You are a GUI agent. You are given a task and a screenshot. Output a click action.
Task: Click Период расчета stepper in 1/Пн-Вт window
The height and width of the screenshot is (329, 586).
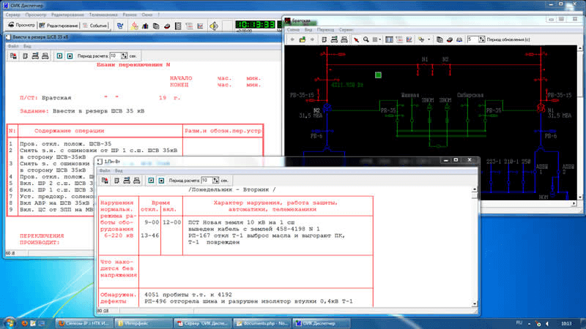coord(215,180)
